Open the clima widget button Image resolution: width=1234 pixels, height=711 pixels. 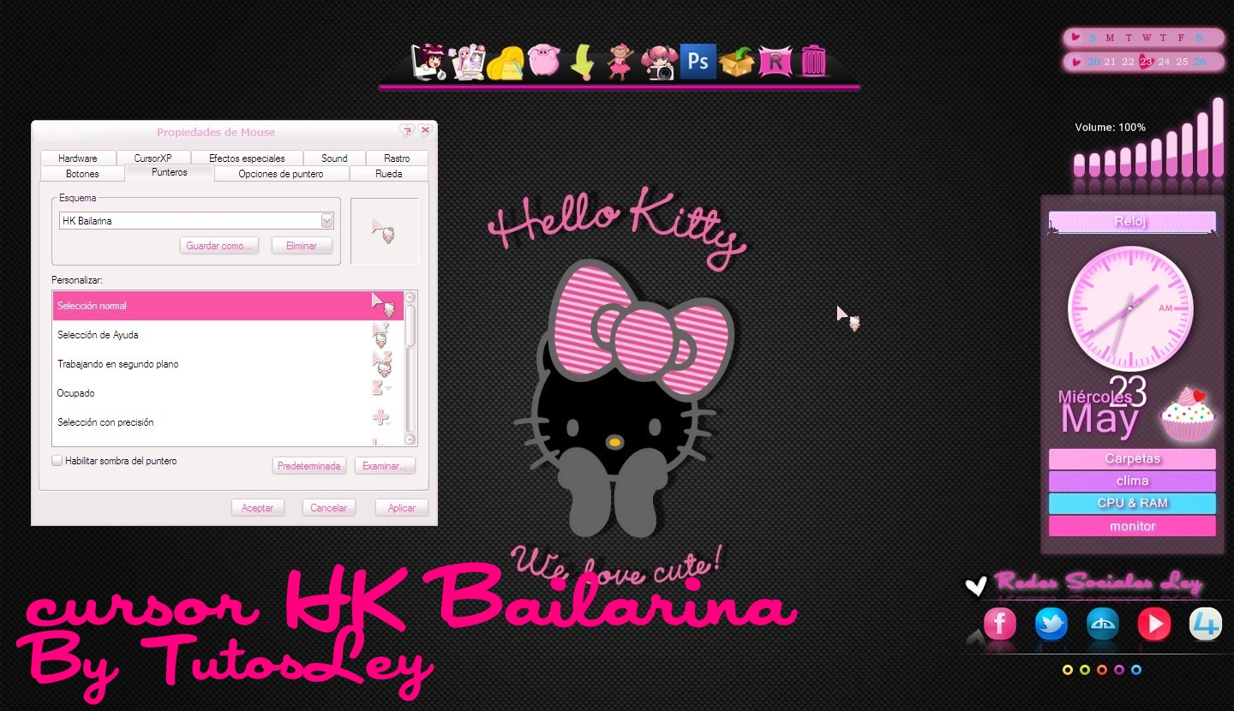point(1132,481)
